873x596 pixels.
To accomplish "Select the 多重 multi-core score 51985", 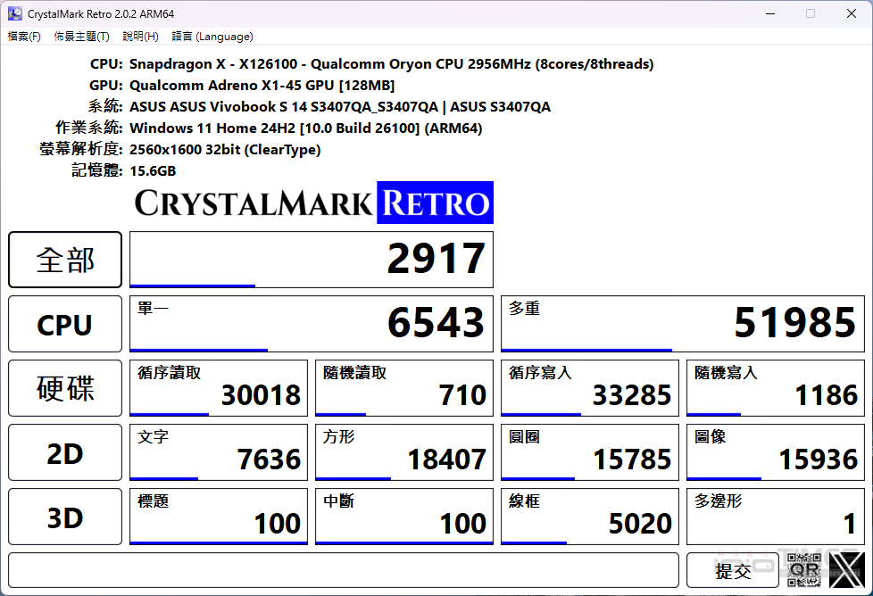I will (x=683, y=324).
